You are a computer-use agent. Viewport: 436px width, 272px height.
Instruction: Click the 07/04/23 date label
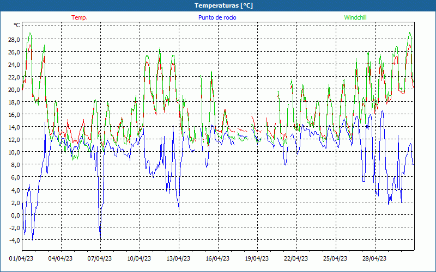(x=100, y=259)
